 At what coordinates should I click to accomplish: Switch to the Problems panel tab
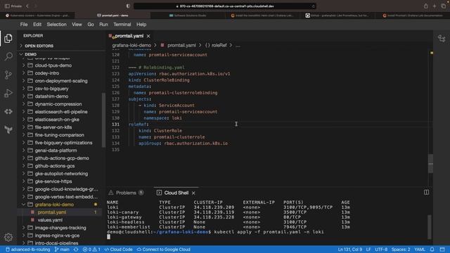point(126,193)
